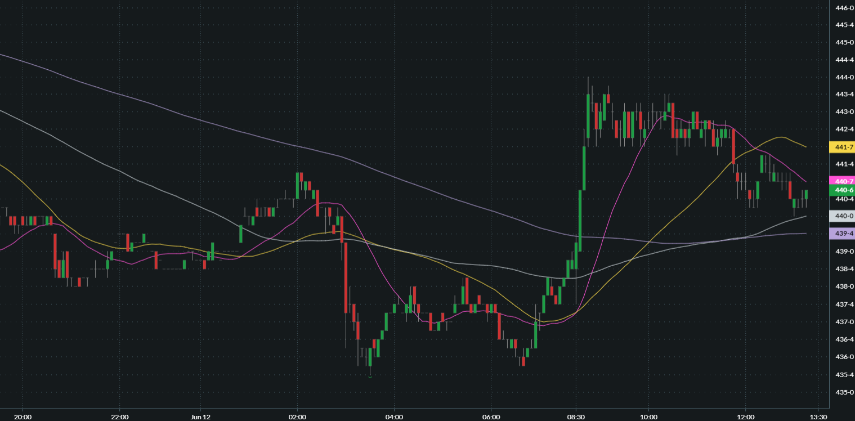Click the 435-0 price axis label
Viewport: 855px width, 421px height.
click(x=845, y=392)
